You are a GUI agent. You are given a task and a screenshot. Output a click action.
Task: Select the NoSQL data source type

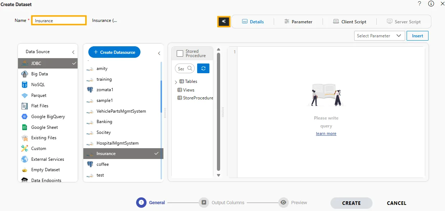38,85
